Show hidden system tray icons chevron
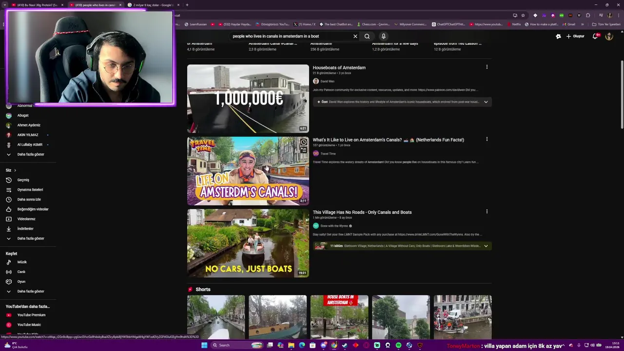 [x=564, y=345]
